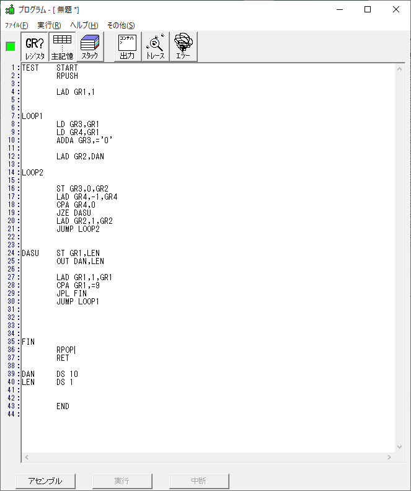Image resolution: width=411 pixels, height=491 pixels.
Task: Open the ファイル(F) menu
Action: (16, 25)
